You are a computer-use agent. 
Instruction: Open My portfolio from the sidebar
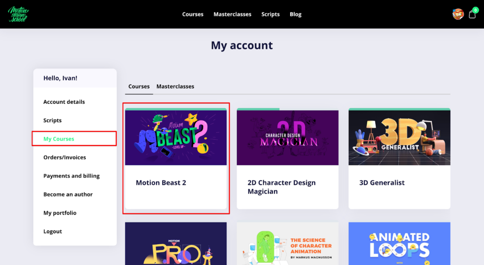coord(60,213)
